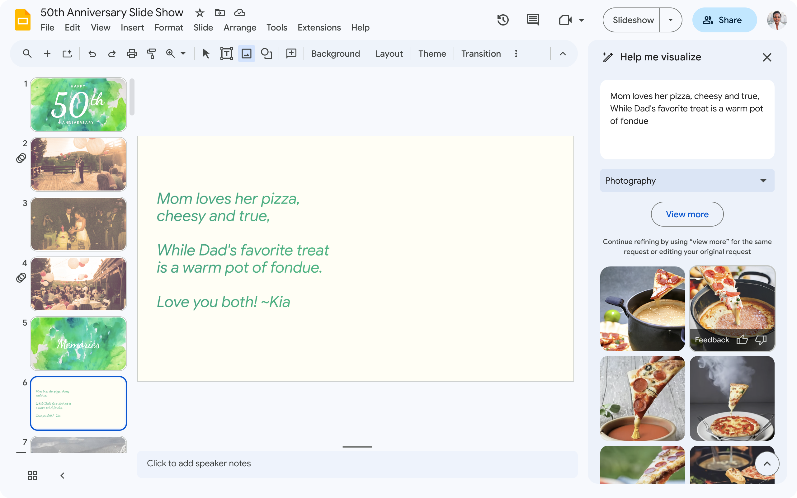
Task: Click the version history clock icon
Action: click(x=503, y=20)
